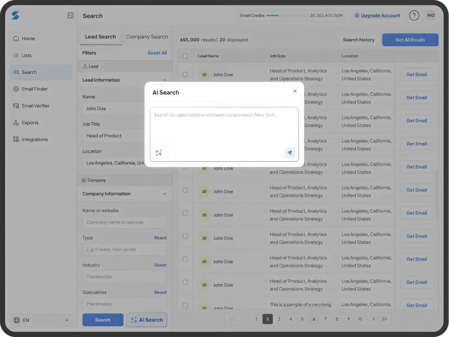Screen dimensions: 449x337
Task: Jump to last page with double arrow
Action: (385, 319)
